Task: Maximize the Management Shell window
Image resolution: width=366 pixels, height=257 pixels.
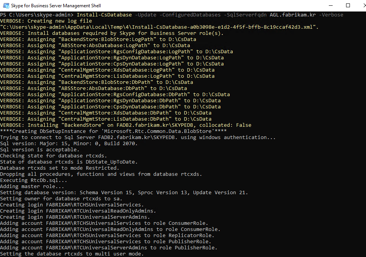Action: (348, 5)
